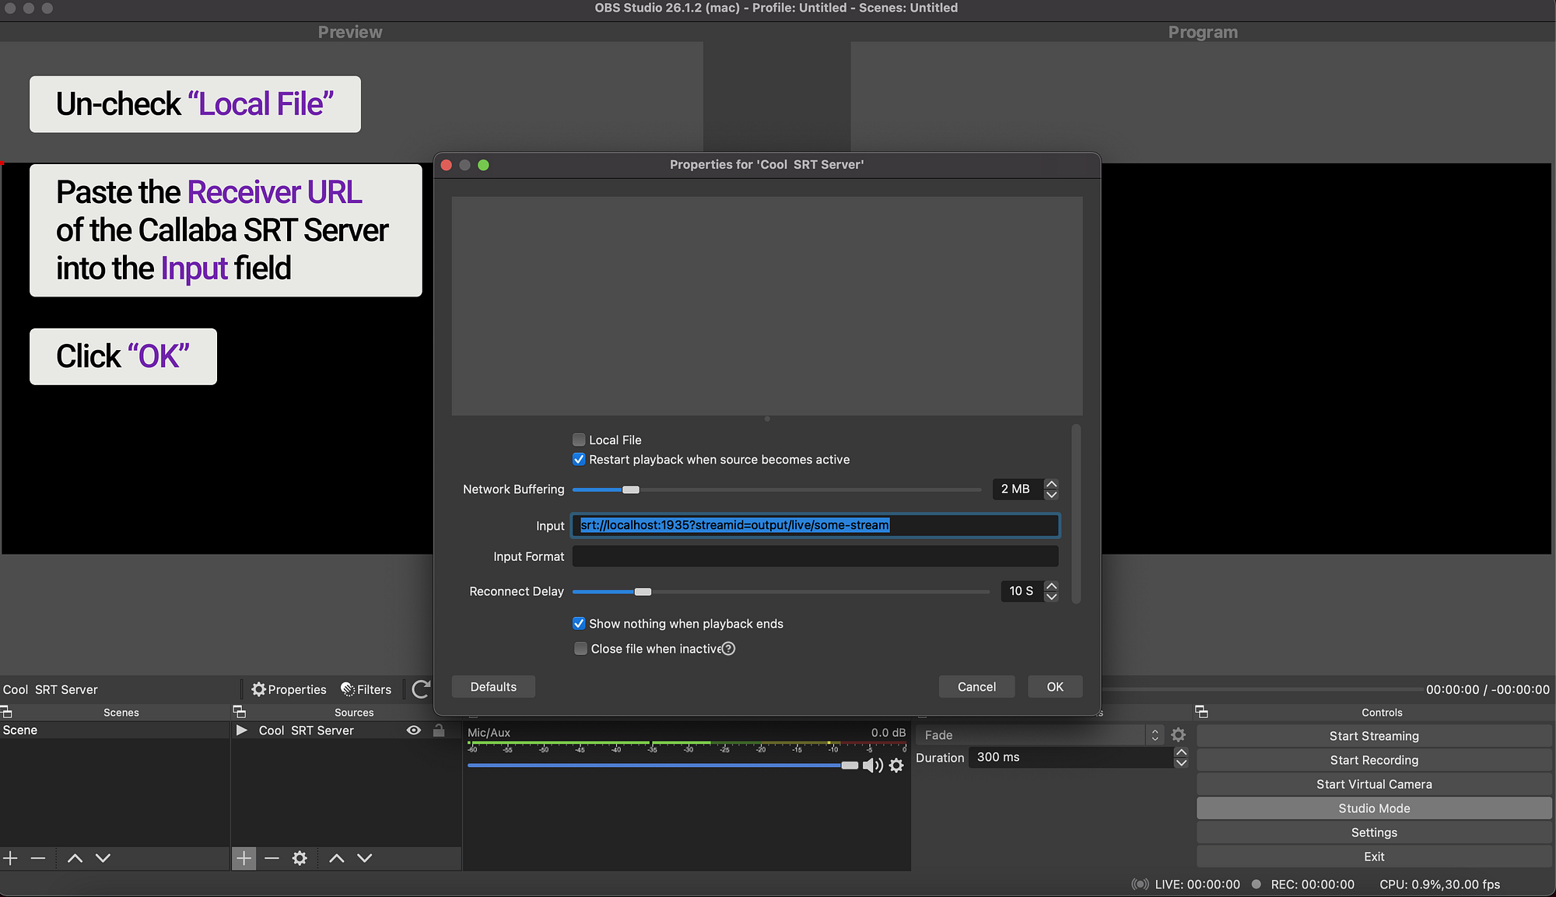Click the Input Format field
This screenshot has height=897, width=1556.
click(815, 557)
